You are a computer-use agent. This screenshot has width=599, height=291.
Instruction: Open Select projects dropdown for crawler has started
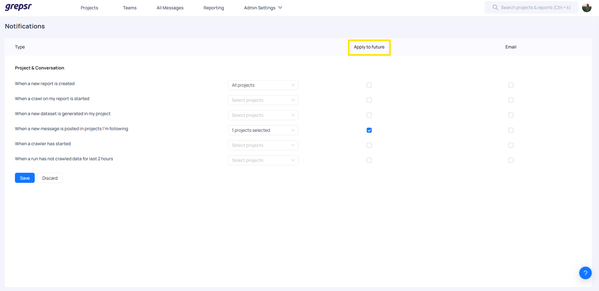point(263,145)
